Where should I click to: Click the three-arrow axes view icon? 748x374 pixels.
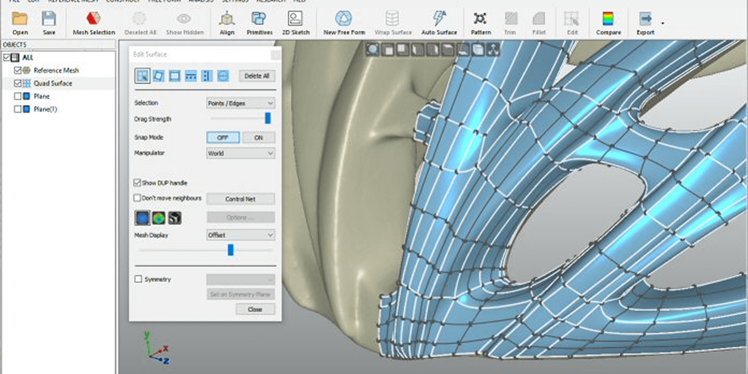493,50
